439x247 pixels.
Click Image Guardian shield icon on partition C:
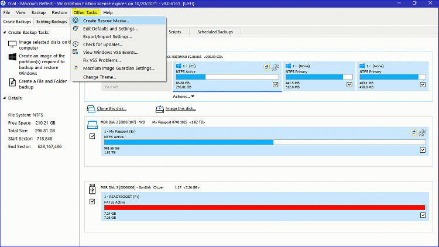point(266,67)
